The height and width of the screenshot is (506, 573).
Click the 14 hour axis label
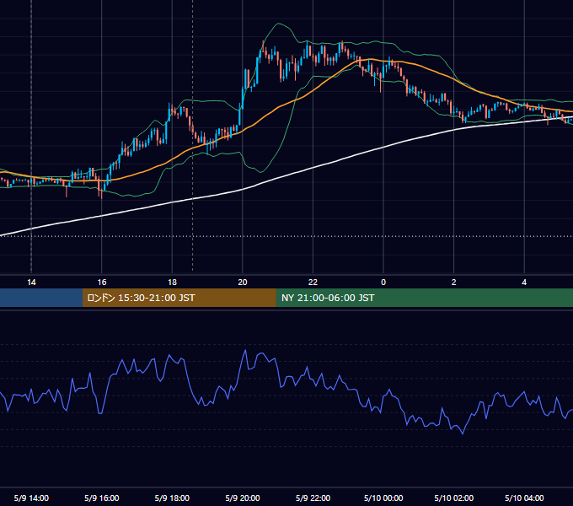tap(31, 283)
